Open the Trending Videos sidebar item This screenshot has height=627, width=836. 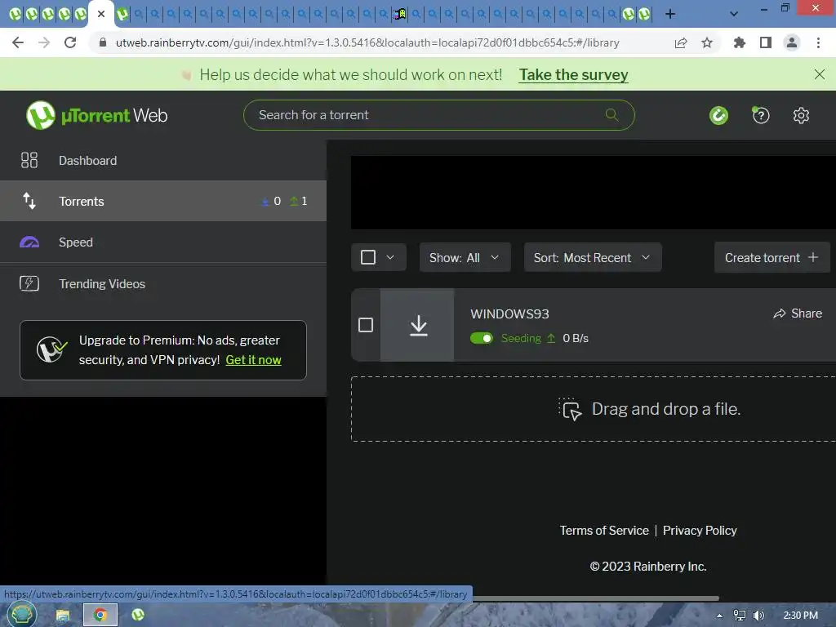coord(163,283)
